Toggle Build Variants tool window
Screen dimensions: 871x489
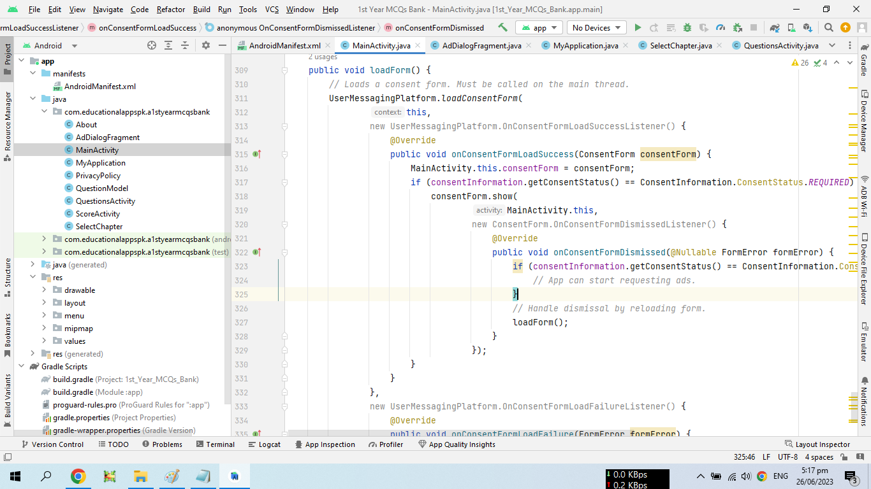pos(7,400)
